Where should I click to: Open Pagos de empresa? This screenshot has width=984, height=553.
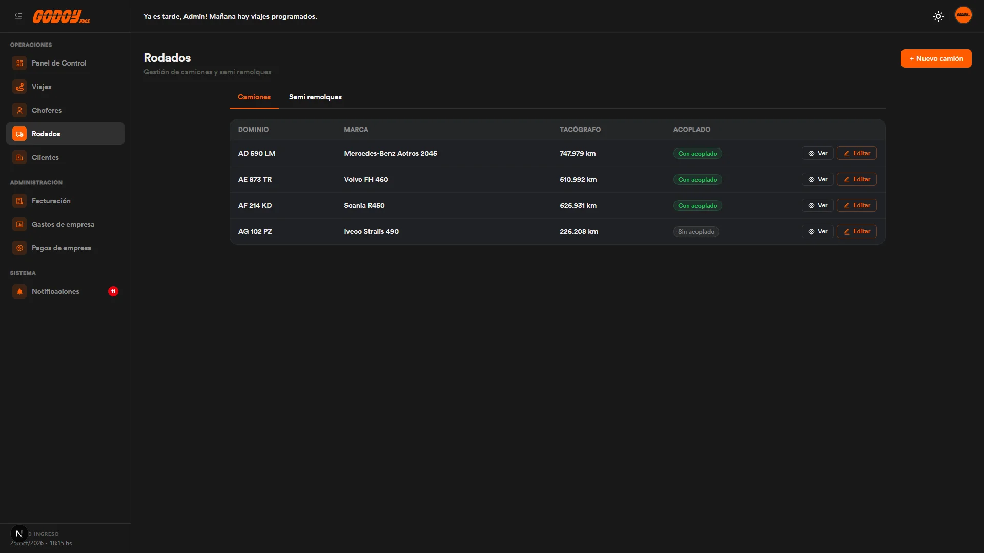65,248
